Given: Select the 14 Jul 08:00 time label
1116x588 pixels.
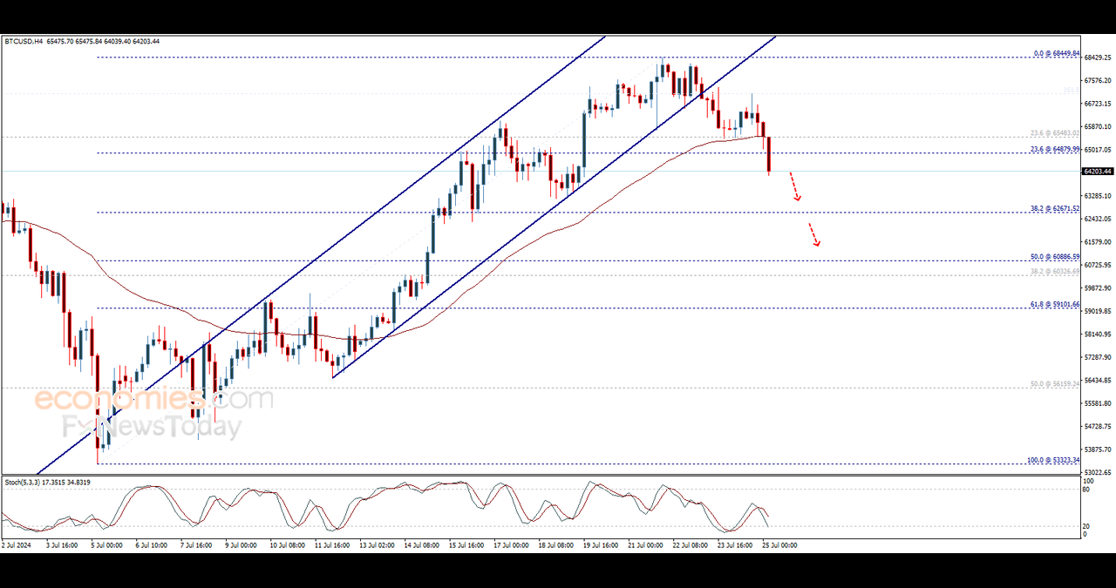Looking at the screenshot, I should pos(421,545).
